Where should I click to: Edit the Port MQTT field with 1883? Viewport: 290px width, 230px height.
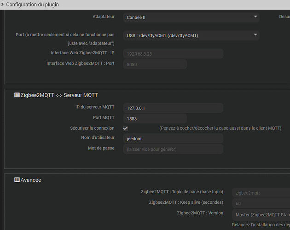pyautogui.click(x=155, y=119)
